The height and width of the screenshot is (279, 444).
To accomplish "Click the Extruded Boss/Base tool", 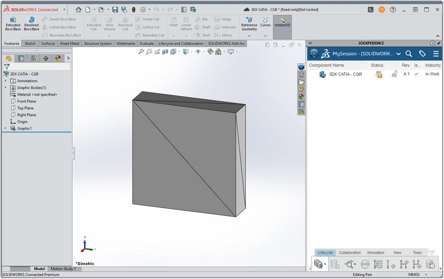I will (13, 24).
